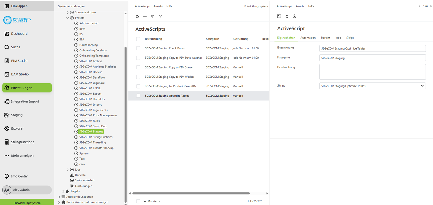Check the Copy to PIM Worker row
This screenshot has height=205, width=433.
[x=138, y=77]
